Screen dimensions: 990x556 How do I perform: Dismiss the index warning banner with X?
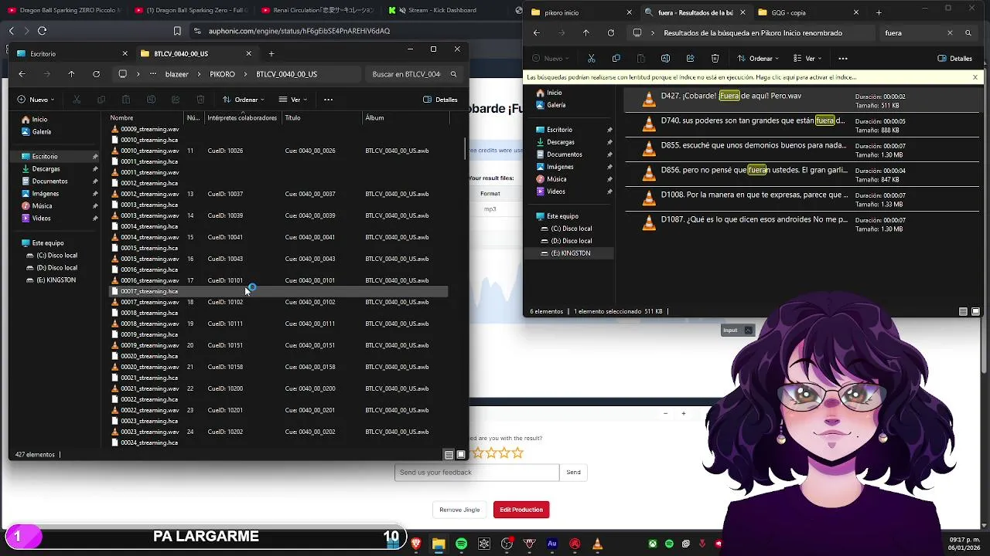[x=975, y=77]
